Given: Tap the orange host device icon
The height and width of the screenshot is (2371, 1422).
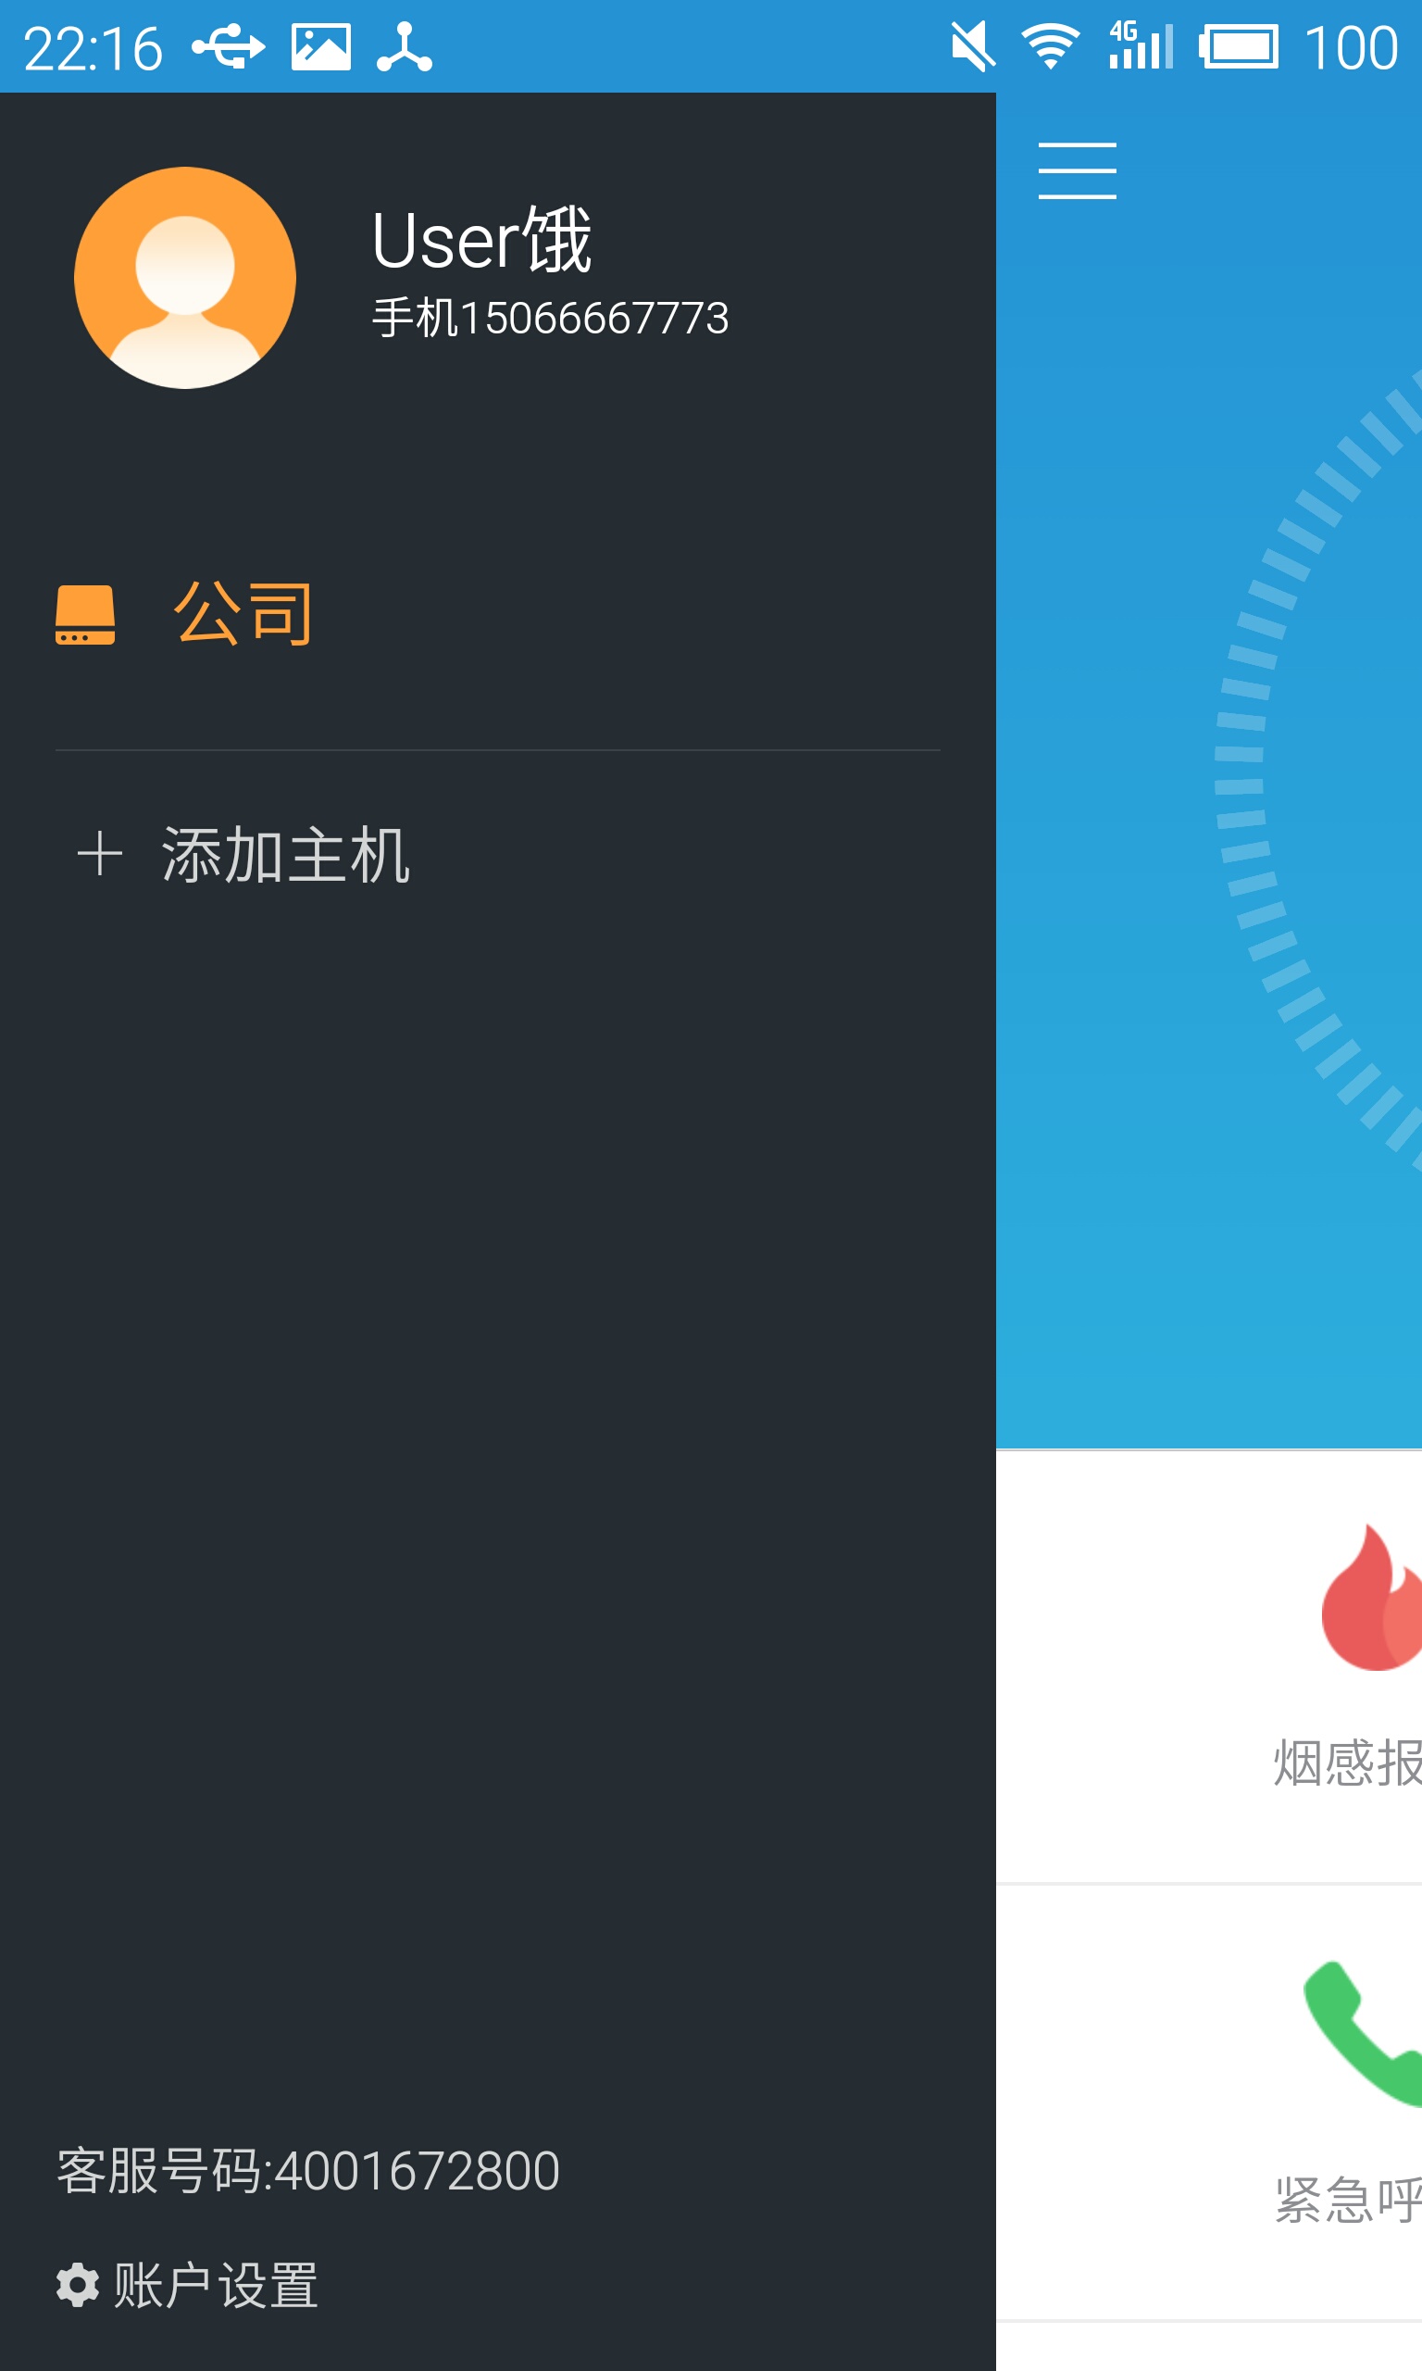Looking at the screenshot, I should 85,614.
